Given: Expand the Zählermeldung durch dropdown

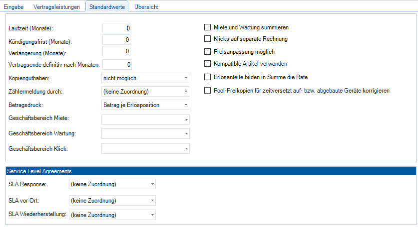Looking at the screenshot, I should (145, 92).
